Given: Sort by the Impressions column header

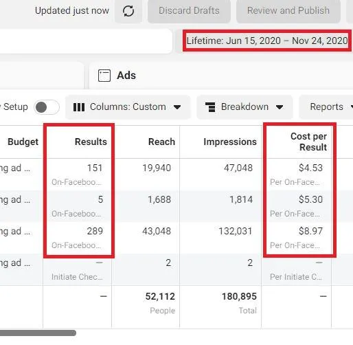Looking at the screenshot, I should (230, 142).
